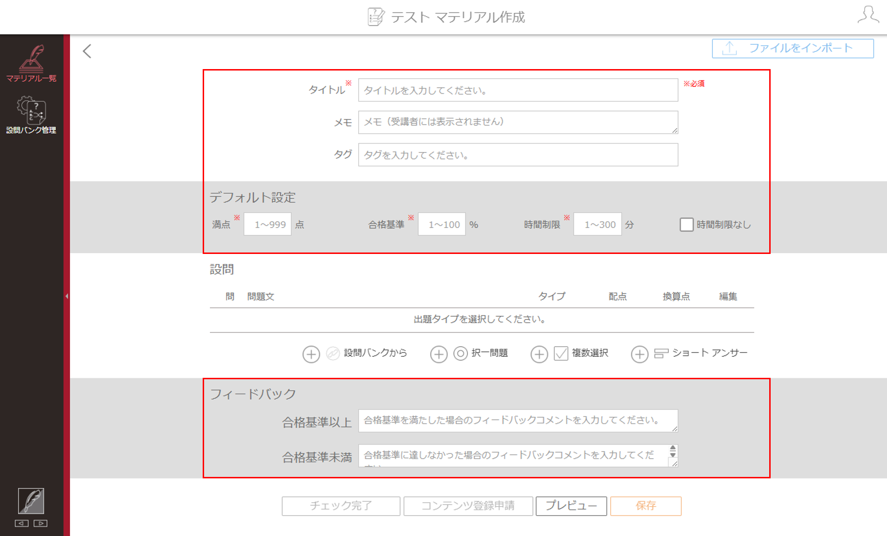Click the 合格基準未満 feedback text area
The image size is (887, 536).
[x=518, y=456]
